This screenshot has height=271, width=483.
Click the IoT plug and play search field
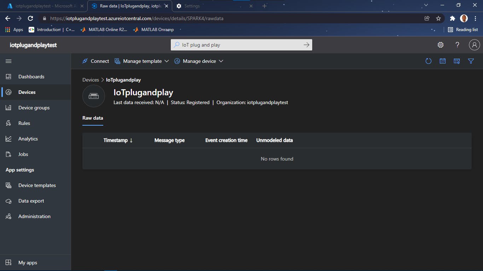[x=241, y=45]
